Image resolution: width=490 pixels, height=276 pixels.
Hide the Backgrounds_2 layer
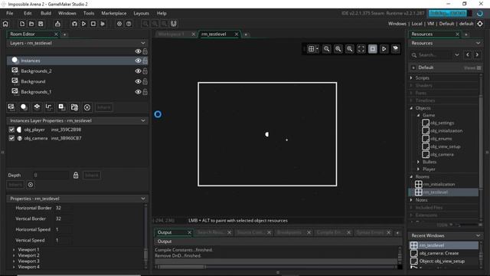click(x=138, y=71)
